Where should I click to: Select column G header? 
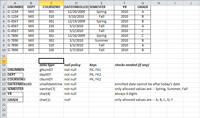143,3
